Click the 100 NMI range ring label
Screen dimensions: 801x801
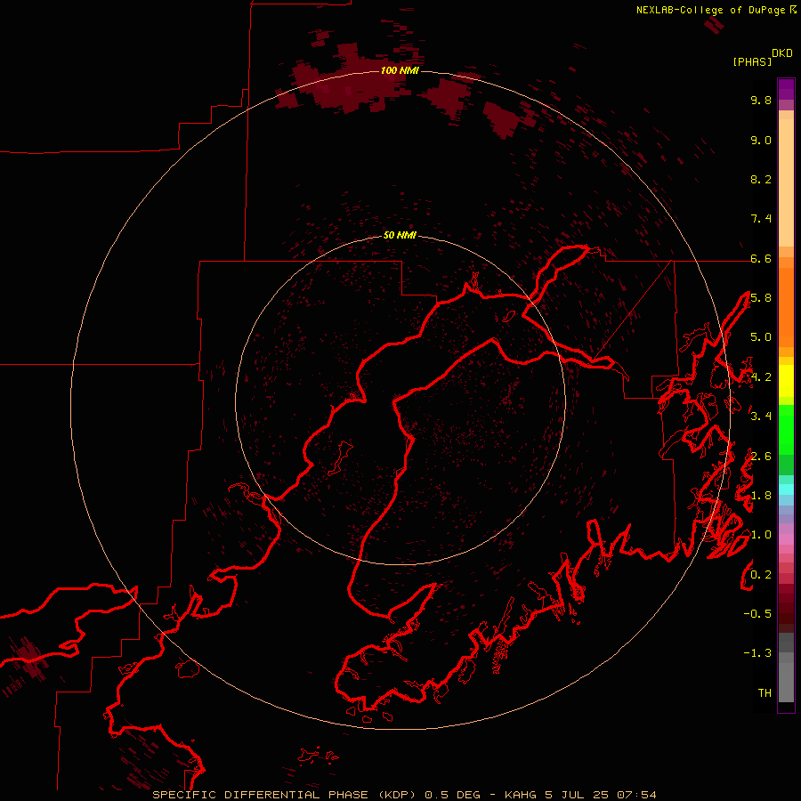[400, 70]
